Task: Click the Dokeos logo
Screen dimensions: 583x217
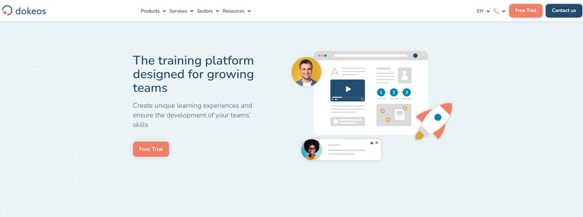Action: [x=24, y=10]
